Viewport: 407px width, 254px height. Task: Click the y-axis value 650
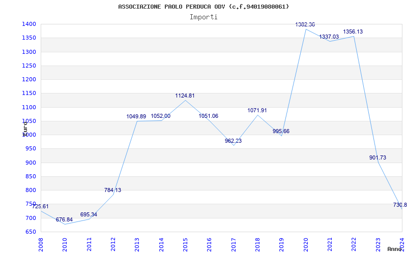pos(31,232)
